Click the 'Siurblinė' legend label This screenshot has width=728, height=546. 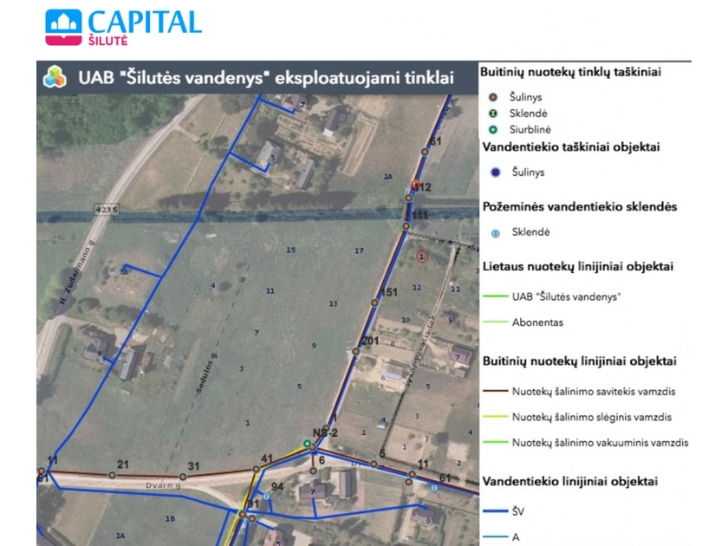coord(530,129)
